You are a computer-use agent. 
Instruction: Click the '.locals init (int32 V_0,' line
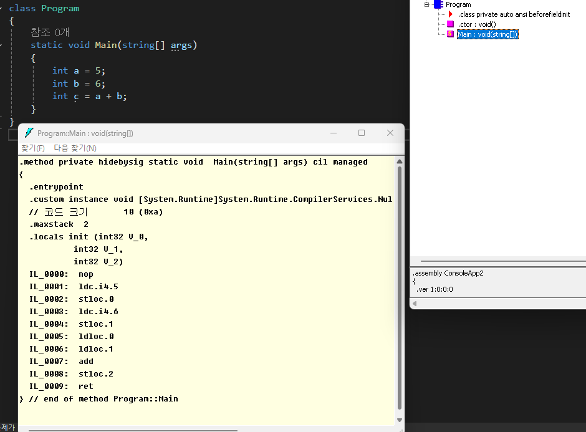click(89, 237)
